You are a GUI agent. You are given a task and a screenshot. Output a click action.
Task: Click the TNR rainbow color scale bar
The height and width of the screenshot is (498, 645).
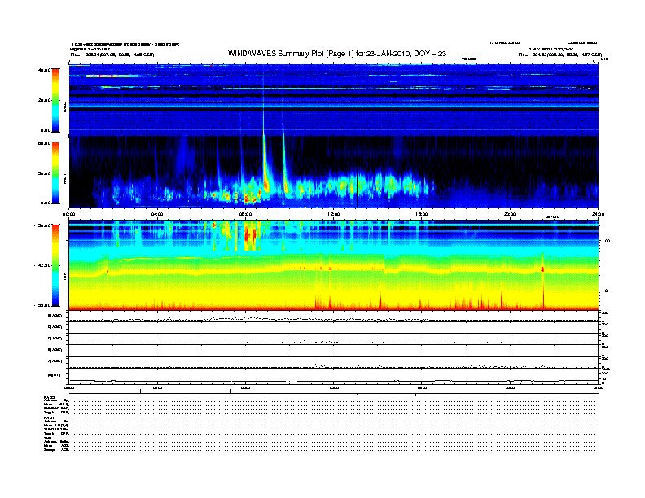55,265
